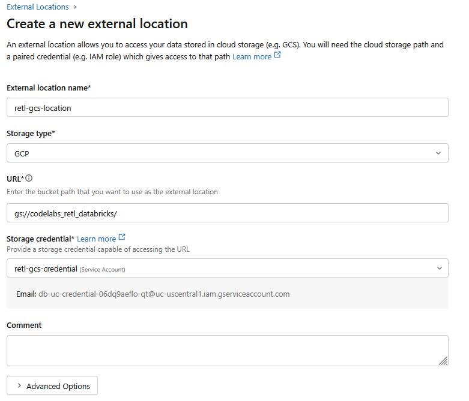Click external-link icon after description's Learn more
Viewport: 469px width, 401px height.
point(277,56)
